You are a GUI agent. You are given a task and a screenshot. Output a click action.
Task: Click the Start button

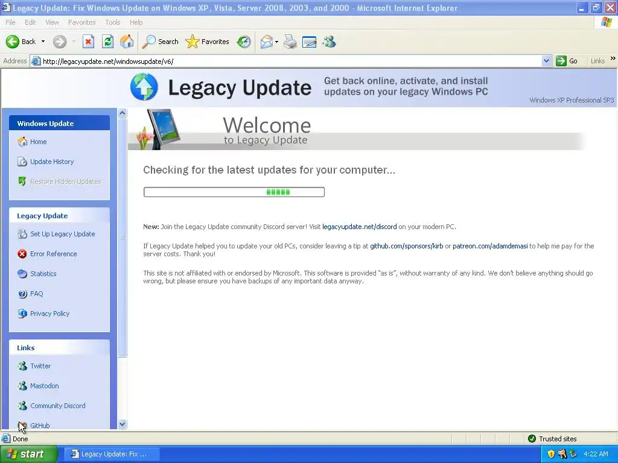pyautogui.click(x=29, y=454)
